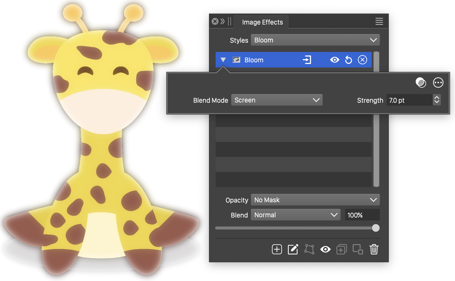Collapse the Bloom effect disclosure triangle
This screenshot has height=281, width=455.
tap(223, 60)
